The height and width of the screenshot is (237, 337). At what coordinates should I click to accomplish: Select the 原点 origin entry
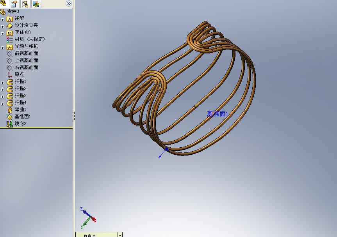point(19,74)
